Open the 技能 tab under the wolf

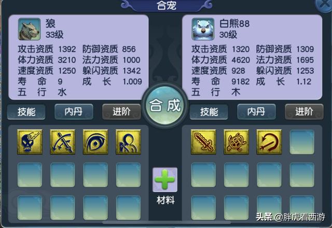[26, 112]
